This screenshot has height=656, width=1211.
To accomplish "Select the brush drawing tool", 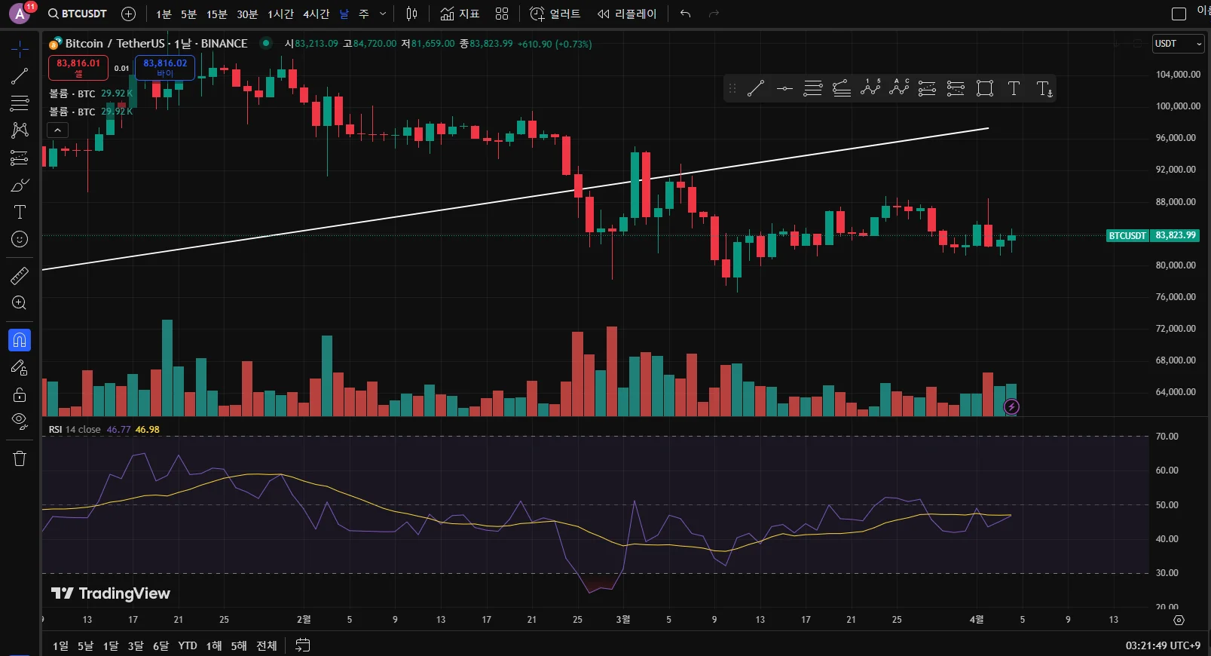I will click(20, 185).
